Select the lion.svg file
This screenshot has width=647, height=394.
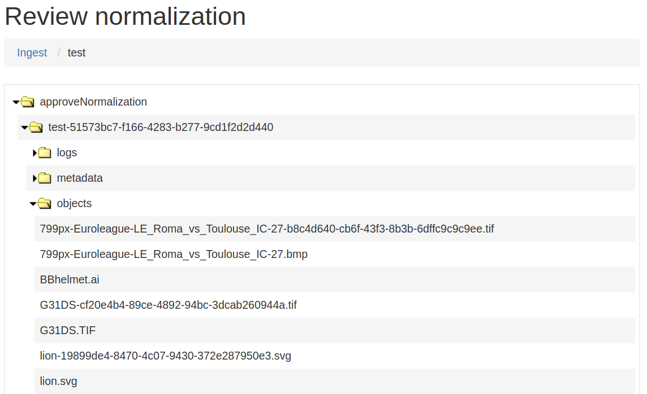tap(58, 381)
